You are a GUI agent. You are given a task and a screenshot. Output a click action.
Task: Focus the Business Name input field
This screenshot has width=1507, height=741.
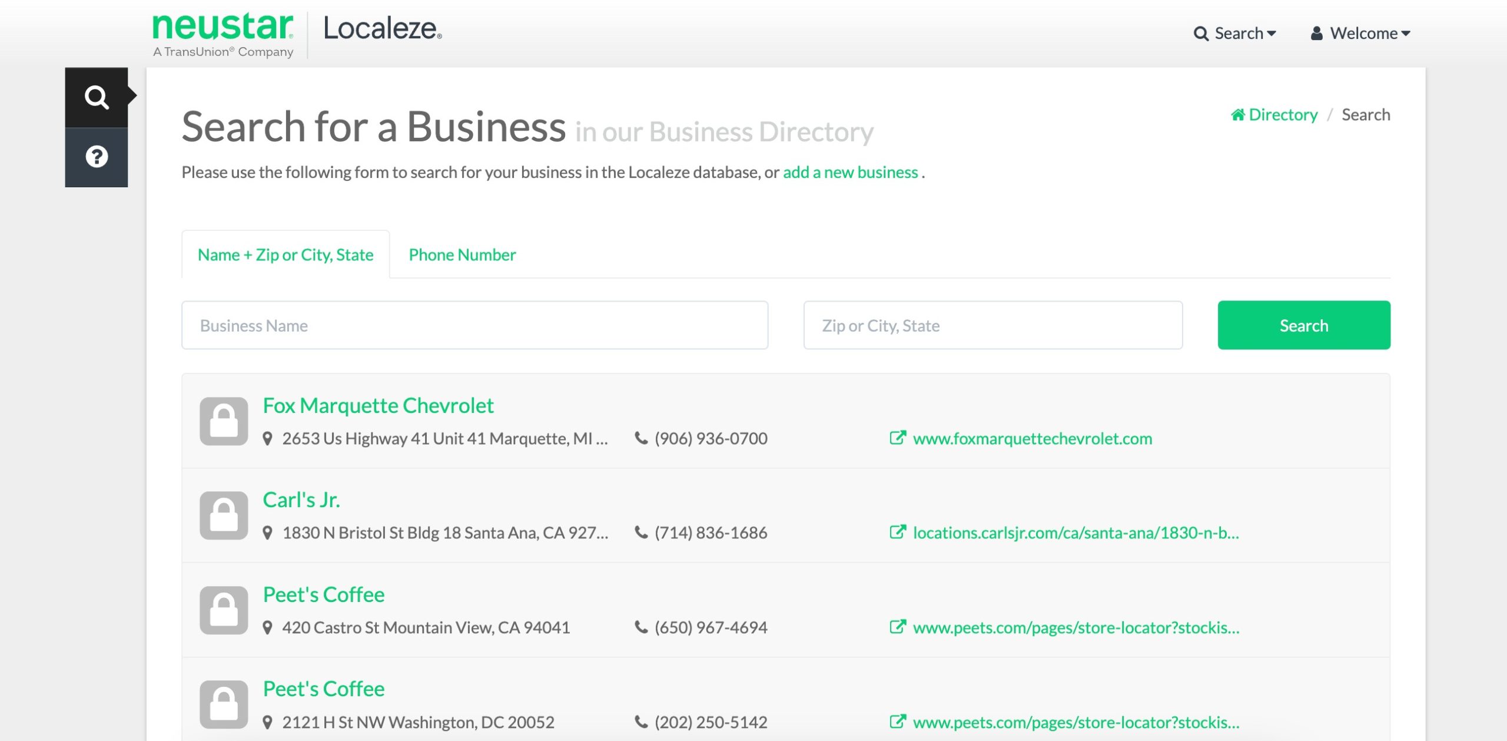pyautogui.click(x=474, y=325)
